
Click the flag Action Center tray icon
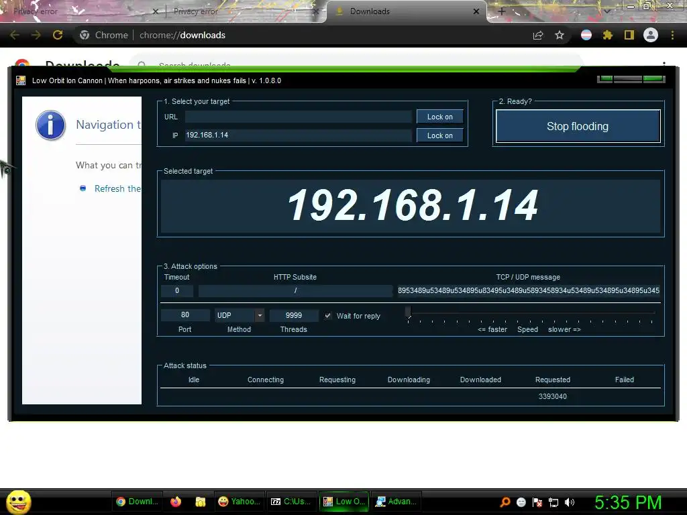537,502
